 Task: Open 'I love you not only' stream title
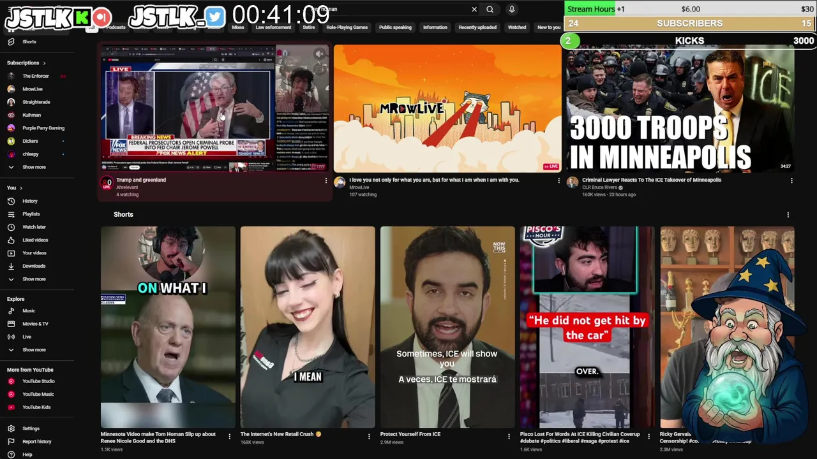[x=434, y=180]
